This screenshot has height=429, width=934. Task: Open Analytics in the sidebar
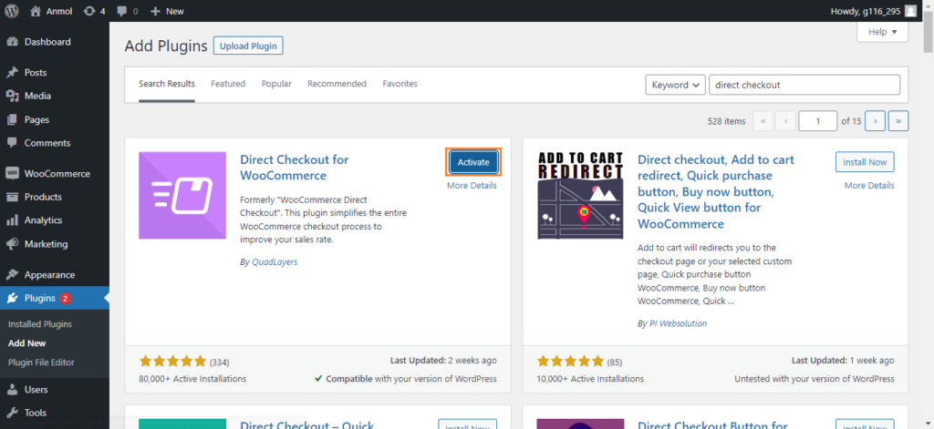pyautogui.click(x=43, y=220)
